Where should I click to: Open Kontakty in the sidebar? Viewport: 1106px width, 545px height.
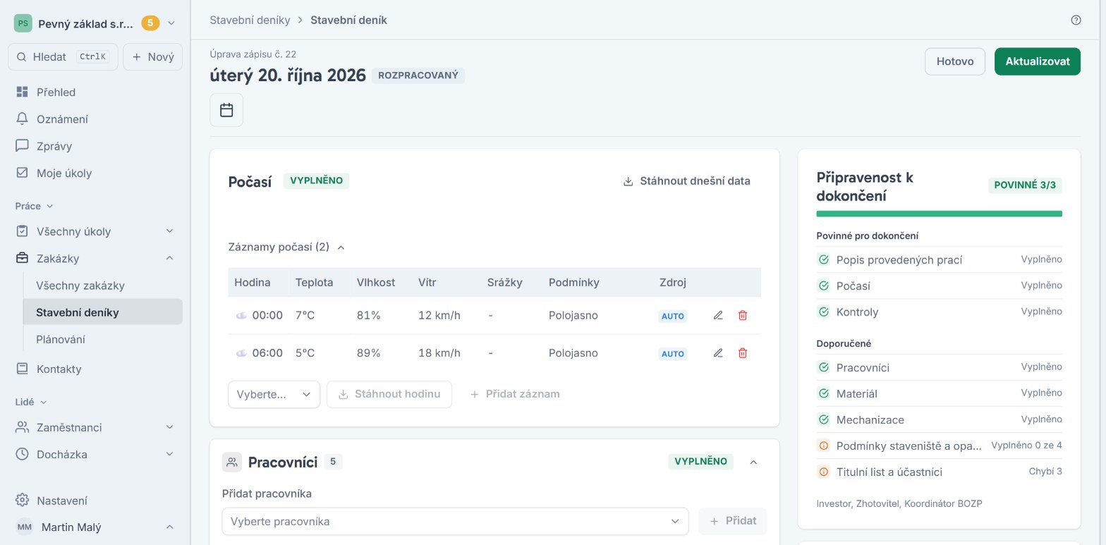(95, 369)
